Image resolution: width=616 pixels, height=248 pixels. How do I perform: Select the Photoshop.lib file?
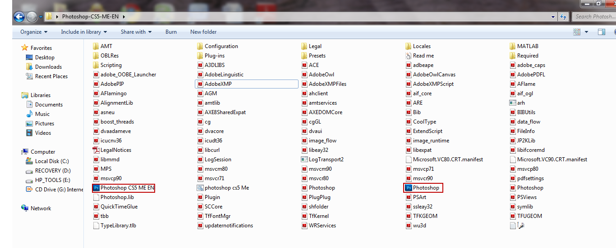tap(113, 197)
